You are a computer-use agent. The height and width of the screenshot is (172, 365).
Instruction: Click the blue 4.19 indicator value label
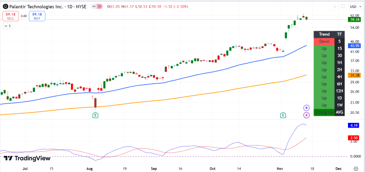click(354, 125)
